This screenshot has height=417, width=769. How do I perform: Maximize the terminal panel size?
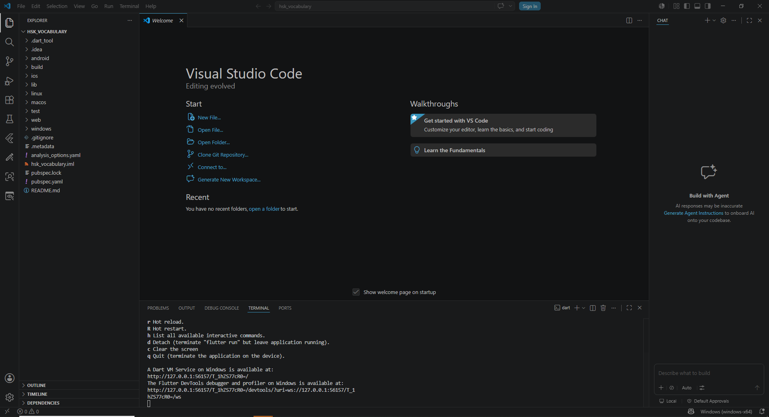(629, 308)
